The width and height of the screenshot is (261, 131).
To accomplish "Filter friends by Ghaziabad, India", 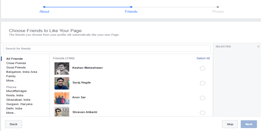I will [18, 100].
